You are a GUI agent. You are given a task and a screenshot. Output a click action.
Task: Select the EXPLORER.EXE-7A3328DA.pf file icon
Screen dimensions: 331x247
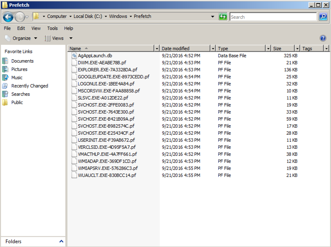point(74,70)
